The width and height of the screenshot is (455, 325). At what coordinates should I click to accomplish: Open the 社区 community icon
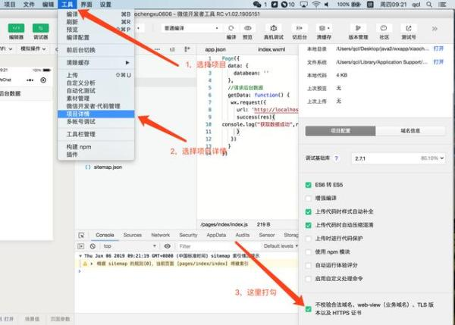[x=384, y=28]
